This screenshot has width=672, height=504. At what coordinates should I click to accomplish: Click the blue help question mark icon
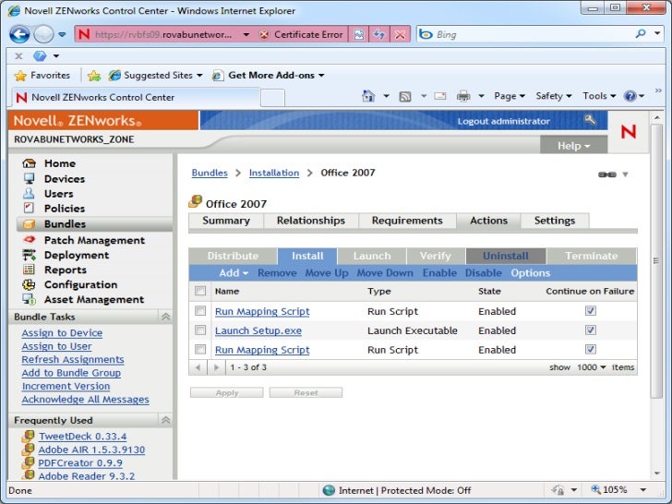coord(630,96)
